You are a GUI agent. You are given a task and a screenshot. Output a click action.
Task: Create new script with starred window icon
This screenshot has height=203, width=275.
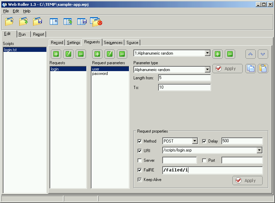[x=54, y=22]
